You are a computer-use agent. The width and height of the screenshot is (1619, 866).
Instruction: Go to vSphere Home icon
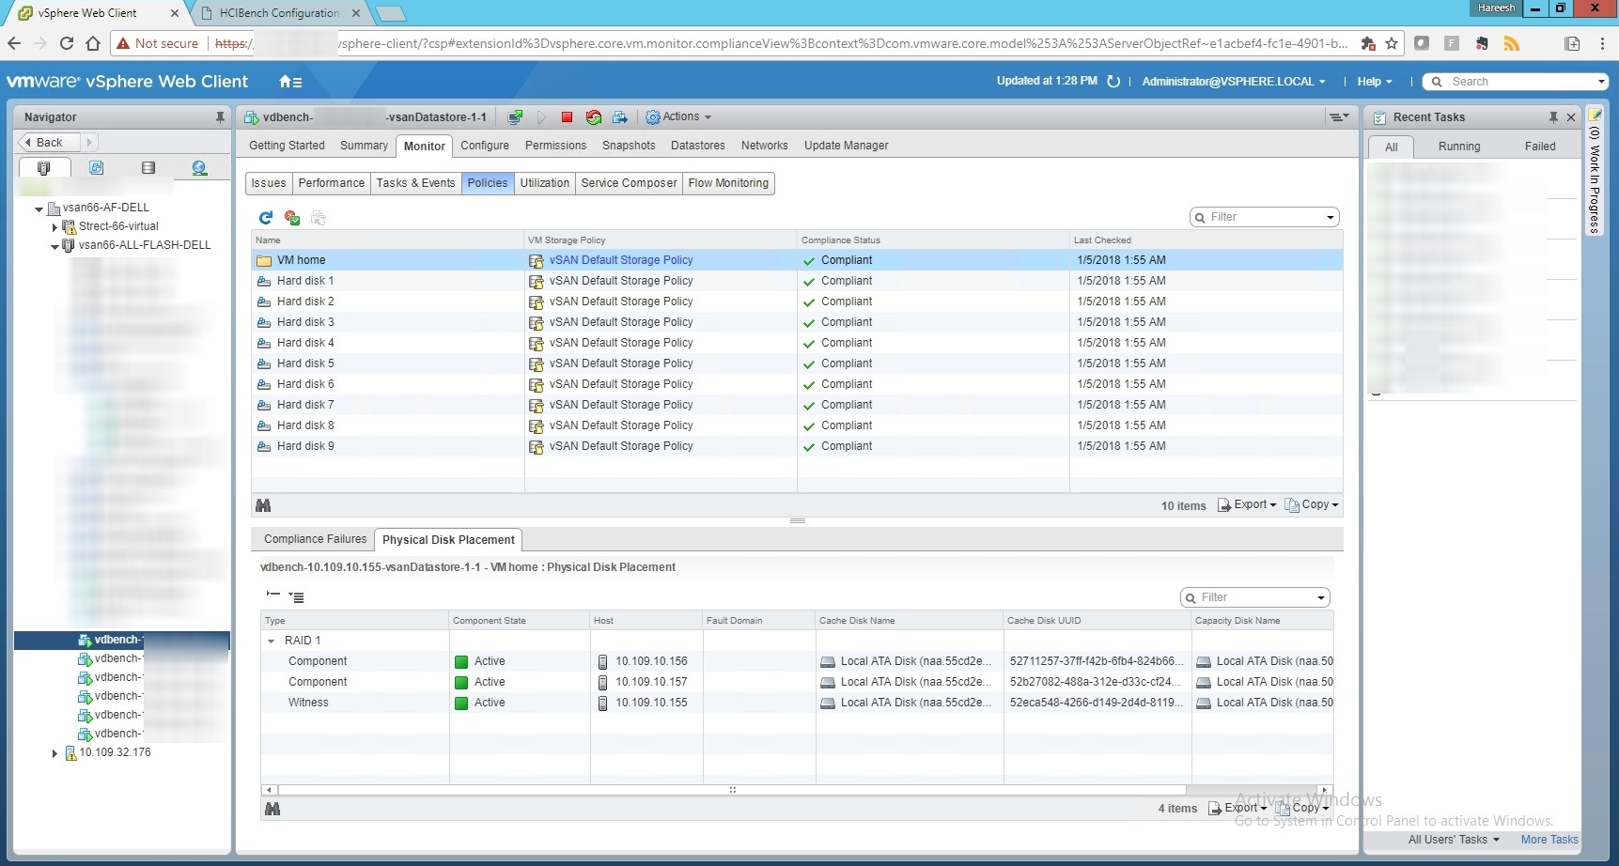pos(290,82)
